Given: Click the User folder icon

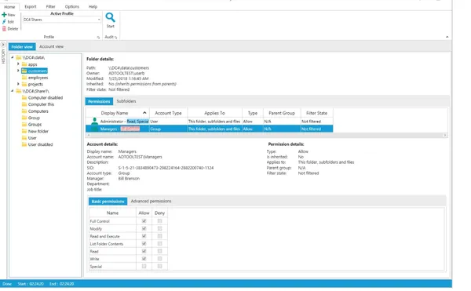Looking at the screenshot, I should 24,138.
